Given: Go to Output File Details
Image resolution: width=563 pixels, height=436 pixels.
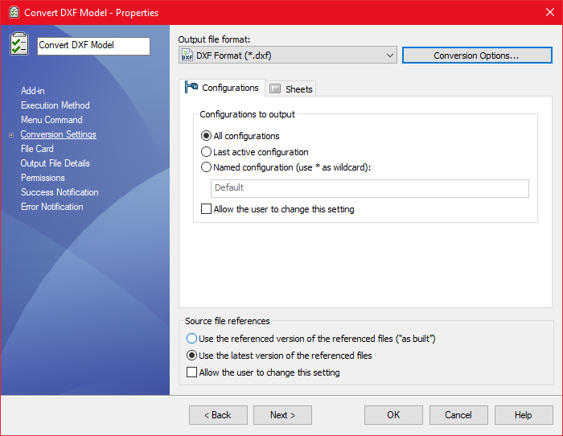Looking at the screenshot, I should click(55, 163).
